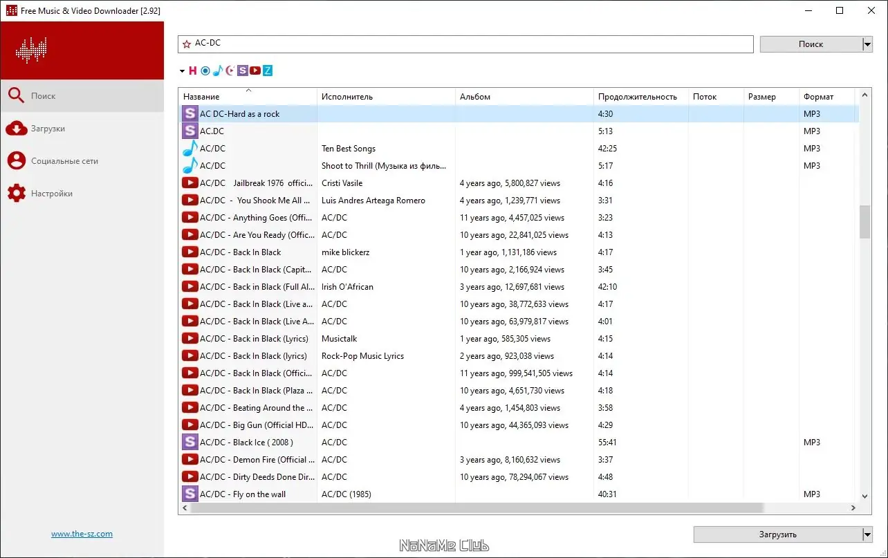Toggle the teal Z source icon

tap(268, 71)
